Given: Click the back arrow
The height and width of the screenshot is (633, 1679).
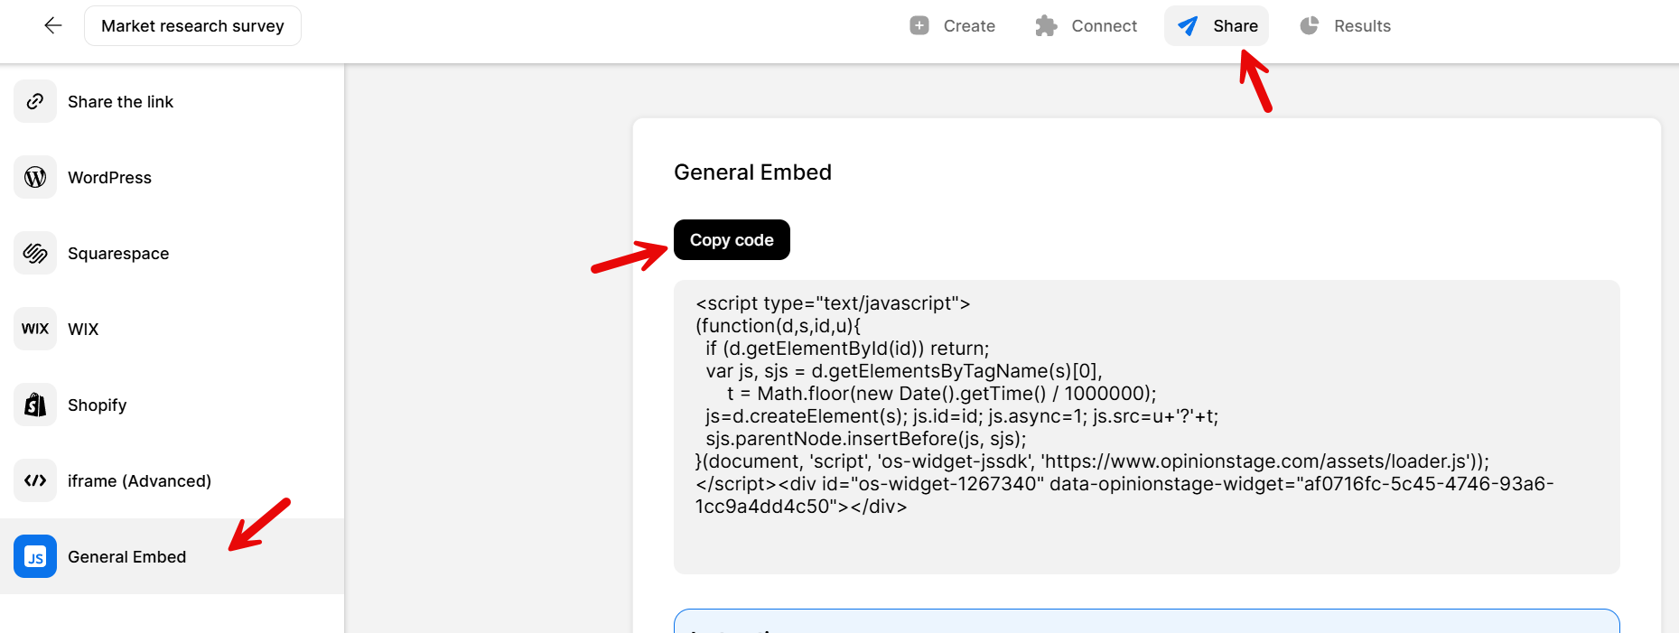Looking at the screenshot, I should click(52, 25).
